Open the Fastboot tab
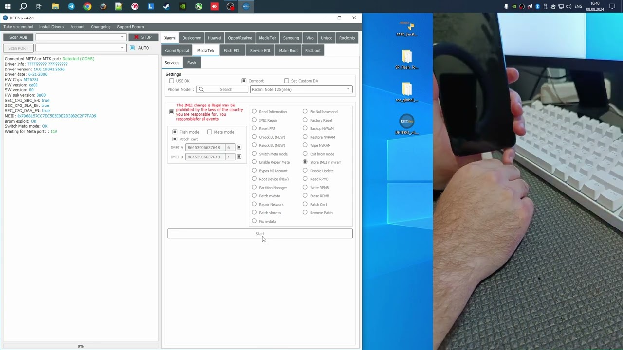 click(313, 51)
